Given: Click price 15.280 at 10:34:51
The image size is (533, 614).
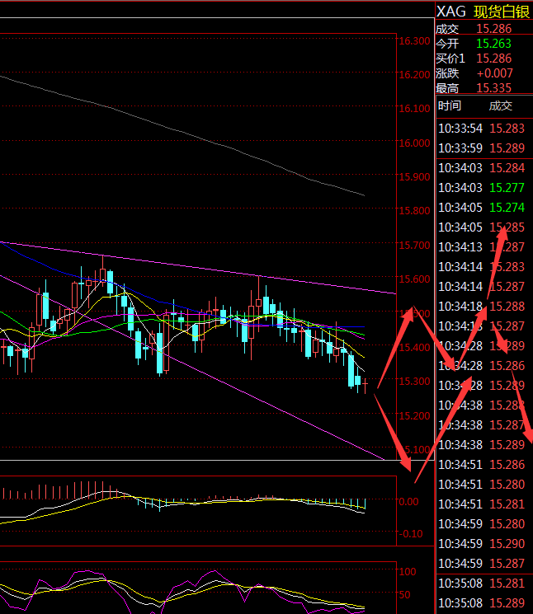Looking at the screenshot, I should pyautogui.click(x=507, y=485).
